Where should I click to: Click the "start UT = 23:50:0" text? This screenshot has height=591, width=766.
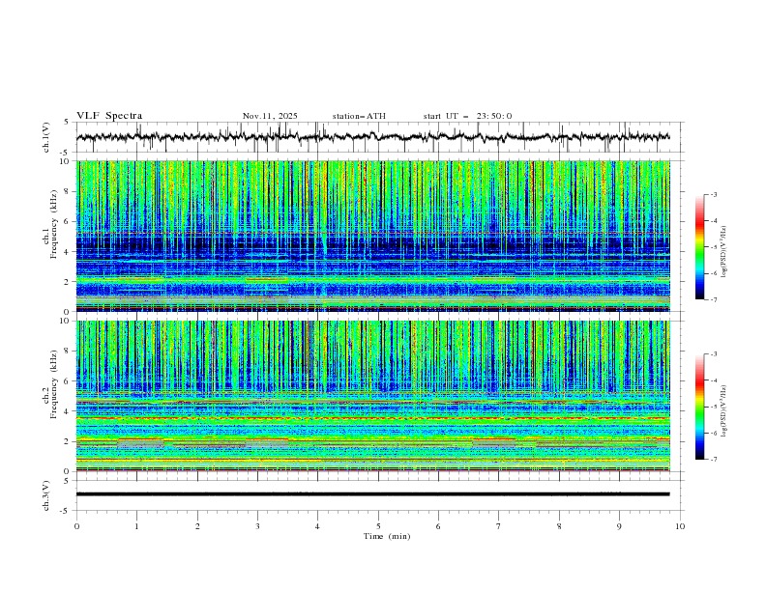click(467, 116)
